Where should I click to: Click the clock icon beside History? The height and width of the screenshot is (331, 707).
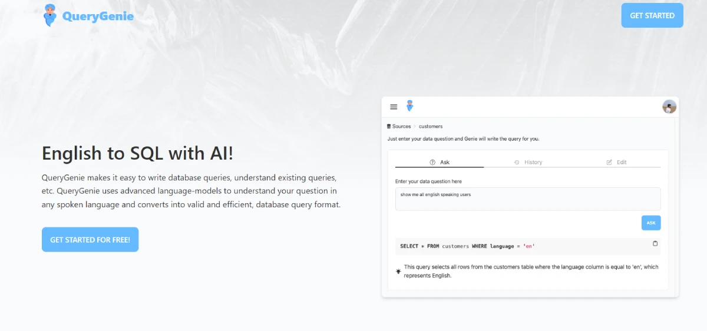(517, 162)
